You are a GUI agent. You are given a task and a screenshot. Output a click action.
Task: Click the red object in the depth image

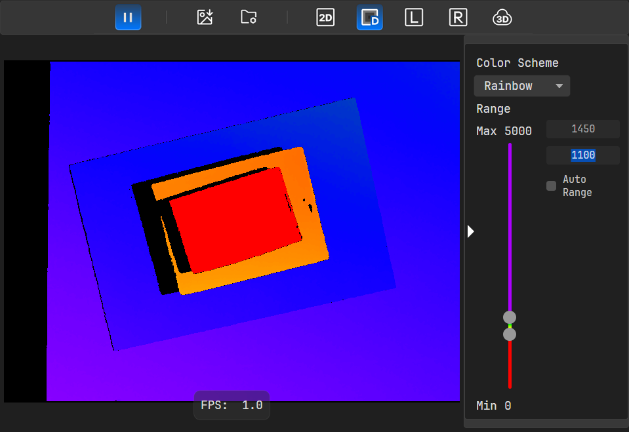click(x=233, y=220)
